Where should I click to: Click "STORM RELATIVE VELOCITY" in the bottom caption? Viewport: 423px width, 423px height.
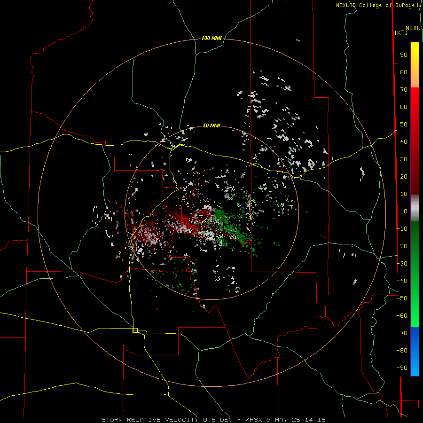[x=150, y=420]
